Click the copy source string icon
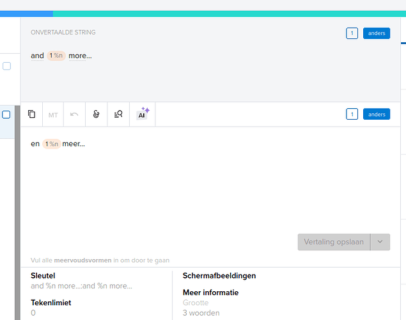Image resolution: width=406 pixels, height=320 pixels. click(x=32, y=115)
